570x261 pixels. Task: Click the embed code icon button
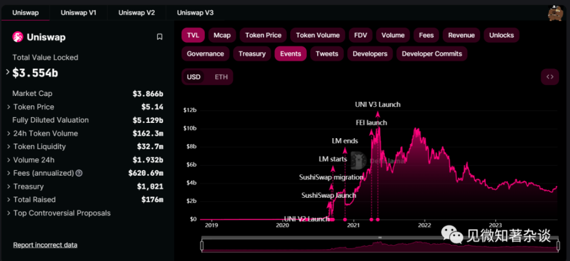549,77
